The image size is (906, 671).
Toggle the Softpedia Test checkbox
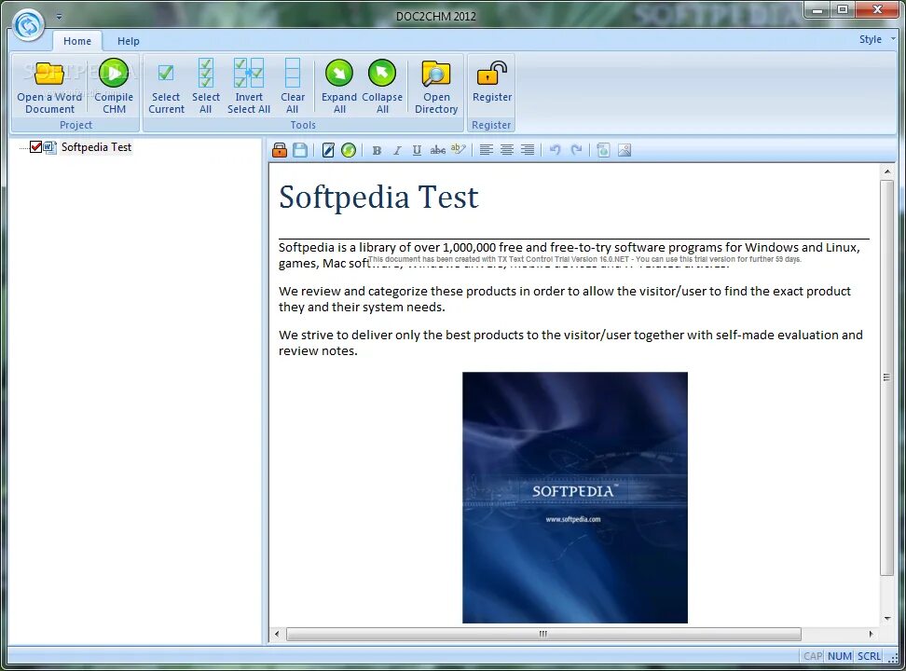[x=35, y=147]
